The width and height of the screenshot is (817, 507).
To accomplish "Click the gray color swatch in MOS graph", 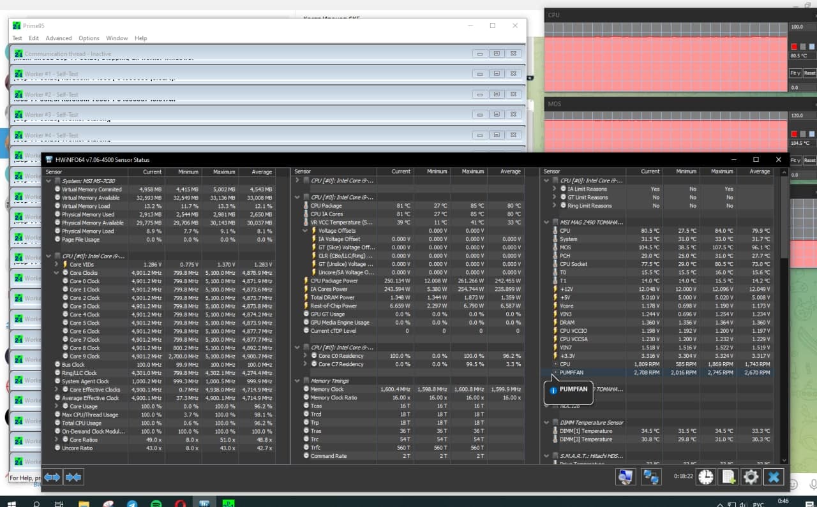I will pyautogui.click(x=803, y=134).
